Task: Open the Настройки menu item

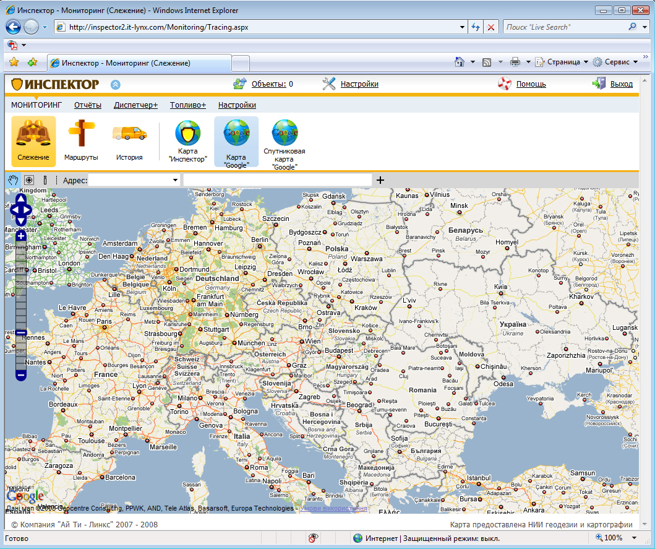Action: [237, 105]
